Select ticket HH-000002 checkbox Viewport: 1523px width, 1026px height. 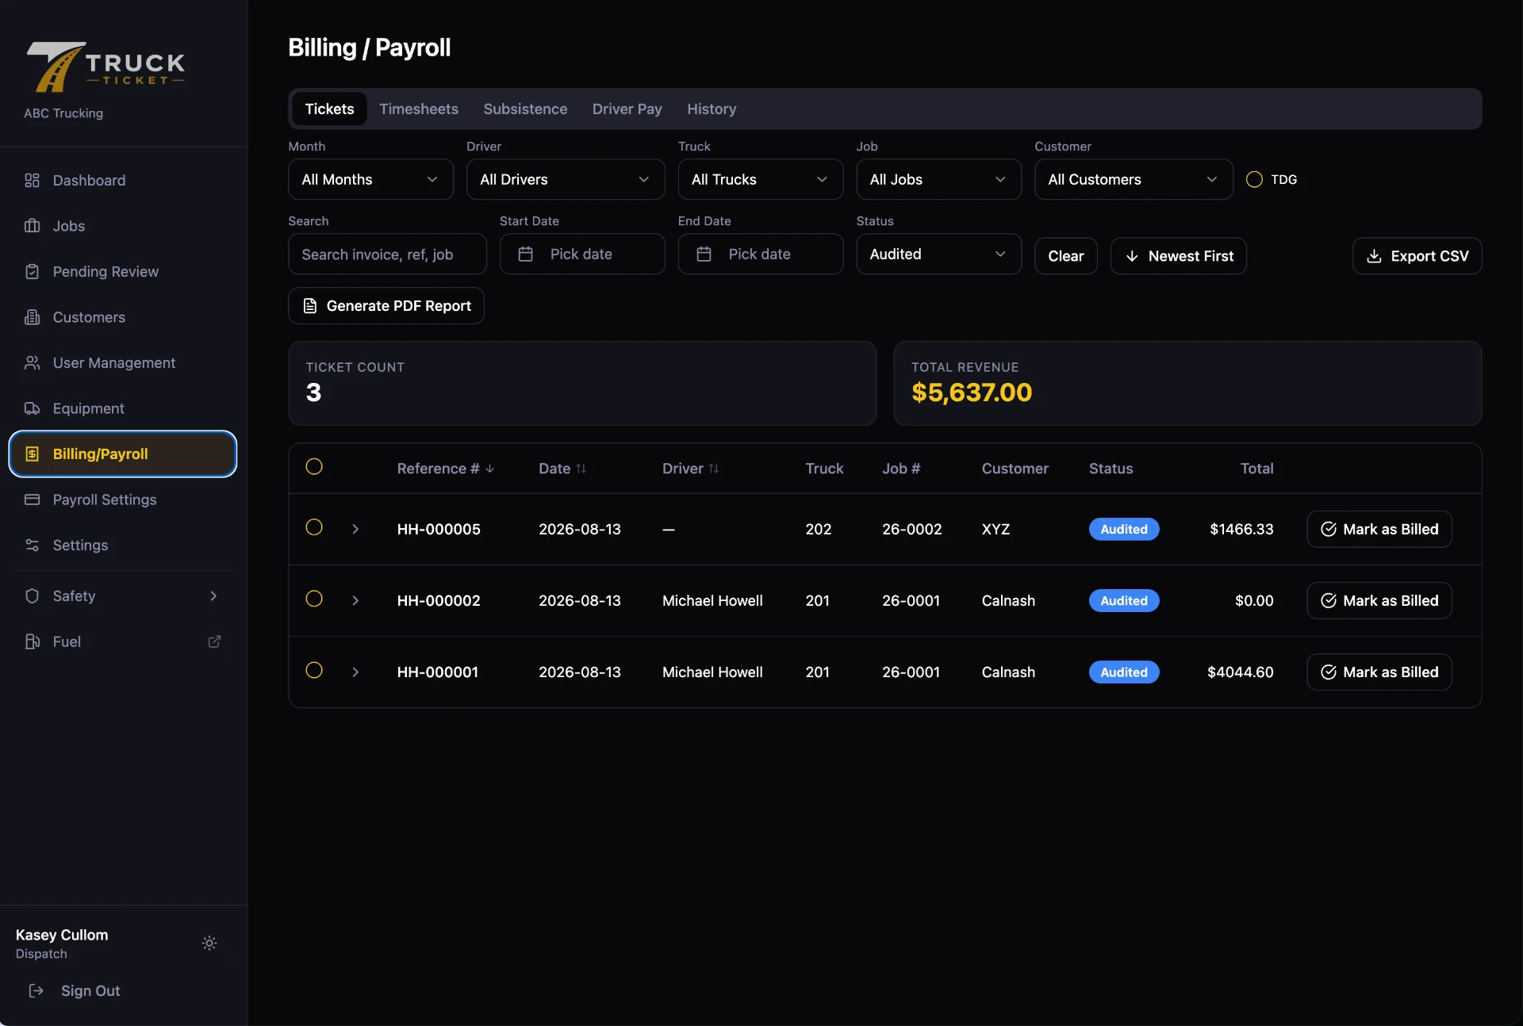click(x=314, y=599)
